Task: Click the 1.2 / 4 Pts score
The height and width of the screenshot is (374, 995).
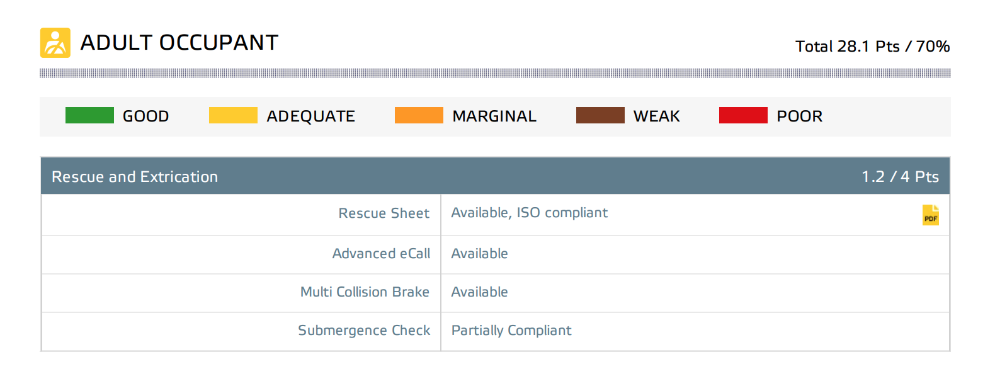Action: pyautogui.click(x=900, y=177)
